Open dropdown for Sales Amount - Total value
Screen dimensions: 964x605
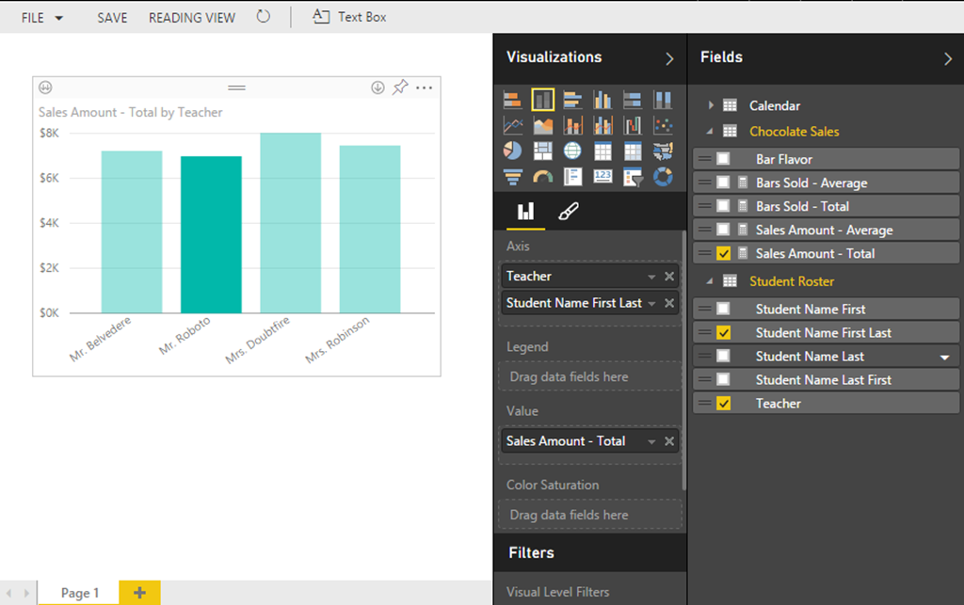651,441
